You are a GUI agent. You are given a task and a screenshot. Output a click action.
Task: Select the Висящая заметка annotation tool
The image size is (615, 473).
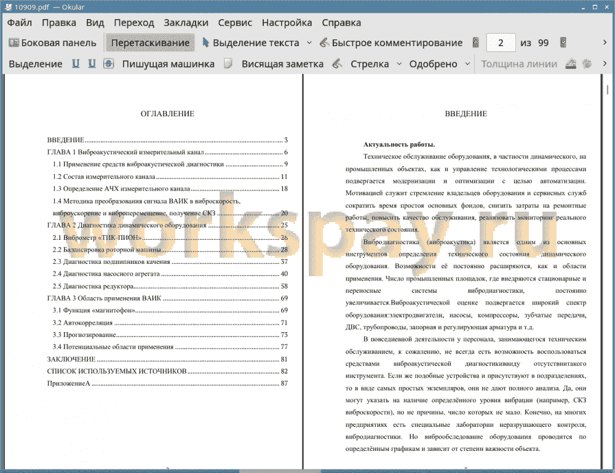282,64
